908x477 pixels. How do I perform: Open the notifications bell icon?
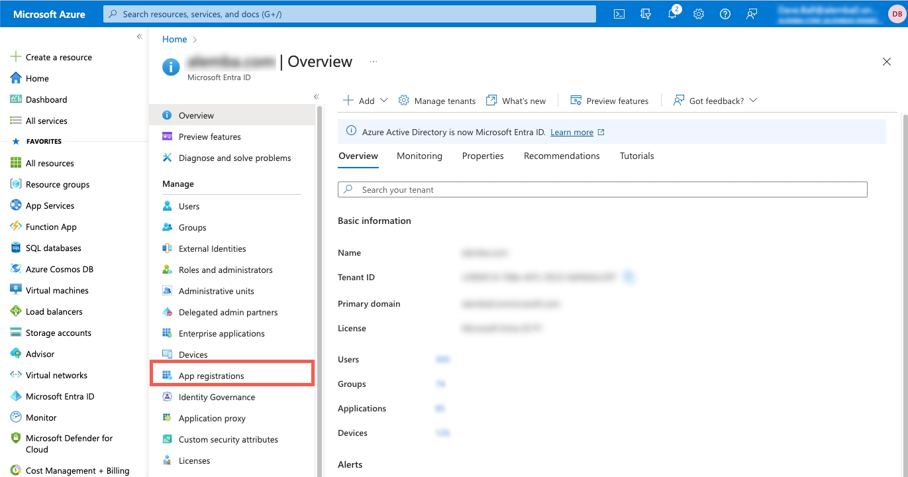[x=672, y=14]
